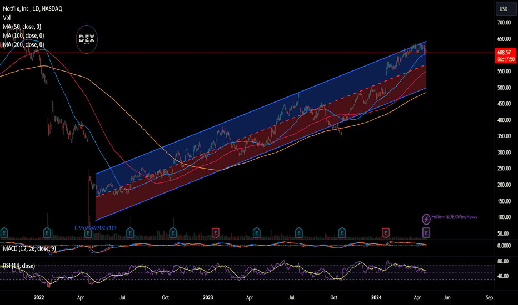Image resolution: width=518 pixels, height=305 pixels.
Task: Select the RSI (14, close) indicator label
Action: coord(19,266)
